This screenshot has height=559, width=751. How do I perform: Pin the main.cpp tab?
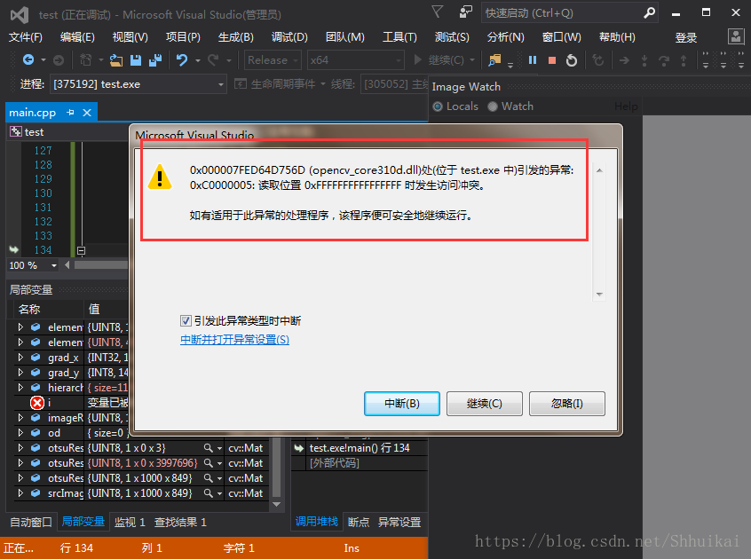pos(70,113)
